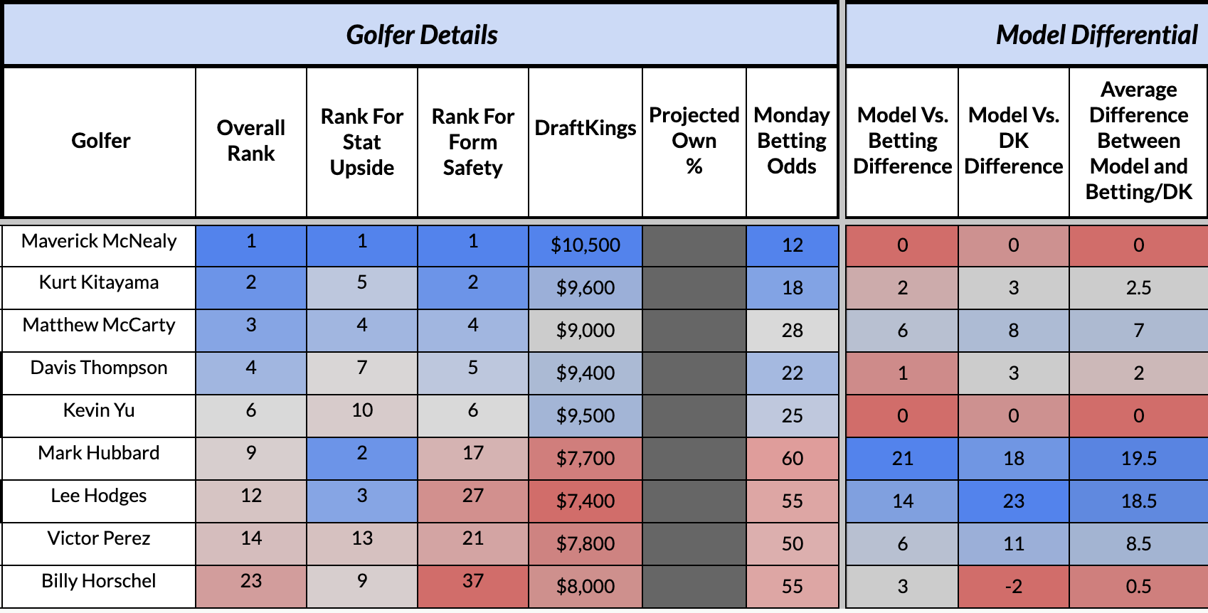Select the Model Differential header banner
The width and height of the screenshot is (1208, 613).
tap(1096, 35)
